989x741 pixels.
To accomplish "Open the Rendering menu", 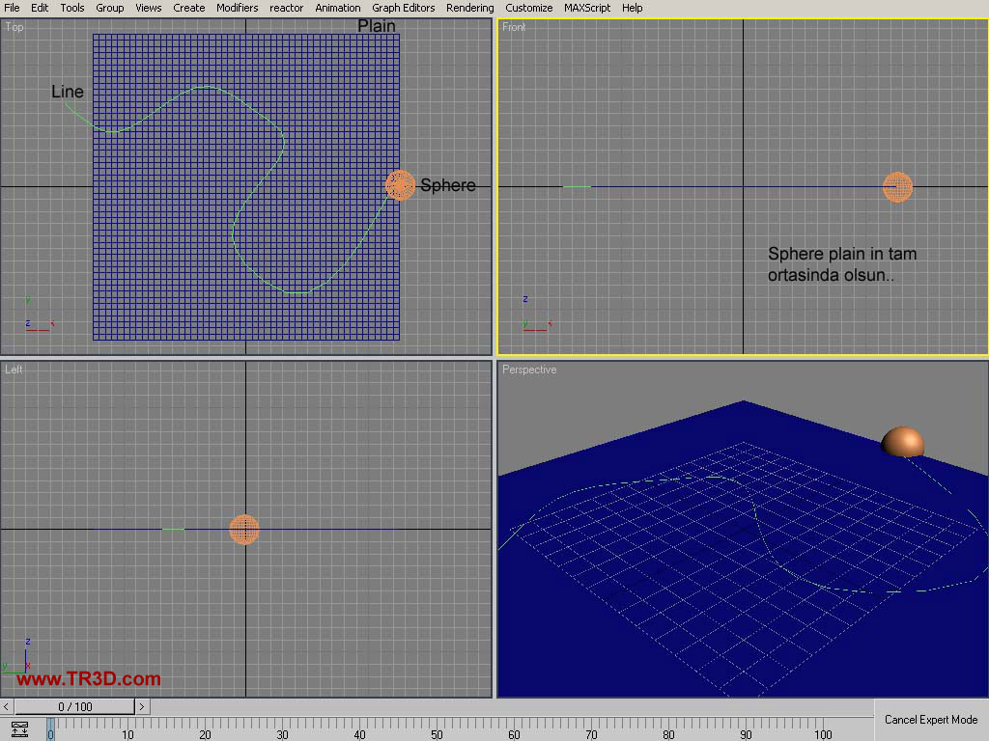I will coord(469,8).
